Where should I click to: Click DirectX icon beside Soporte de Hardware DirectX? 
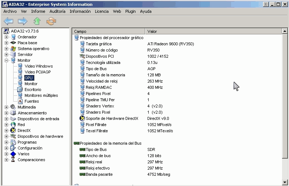pyautogui.click(x=82, y=118)
